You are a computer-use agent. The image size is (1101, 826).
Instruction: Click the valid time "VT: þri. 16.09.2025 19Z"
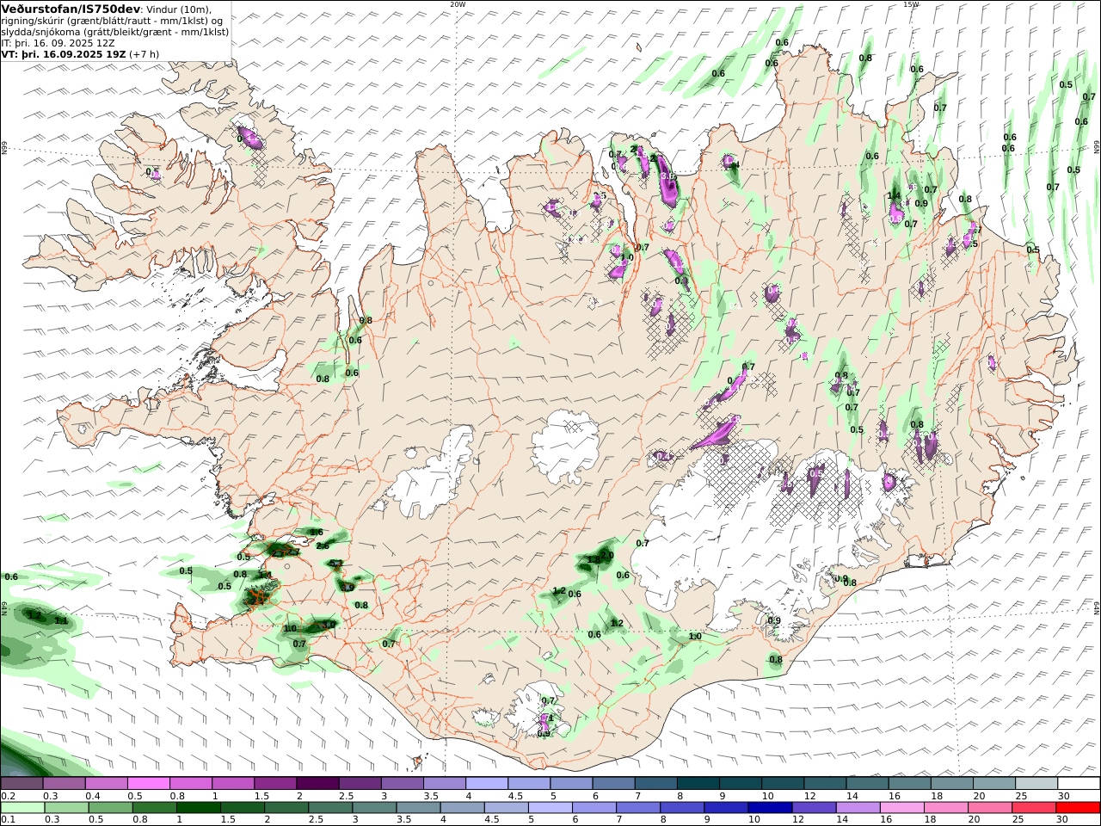pos(64,53)
